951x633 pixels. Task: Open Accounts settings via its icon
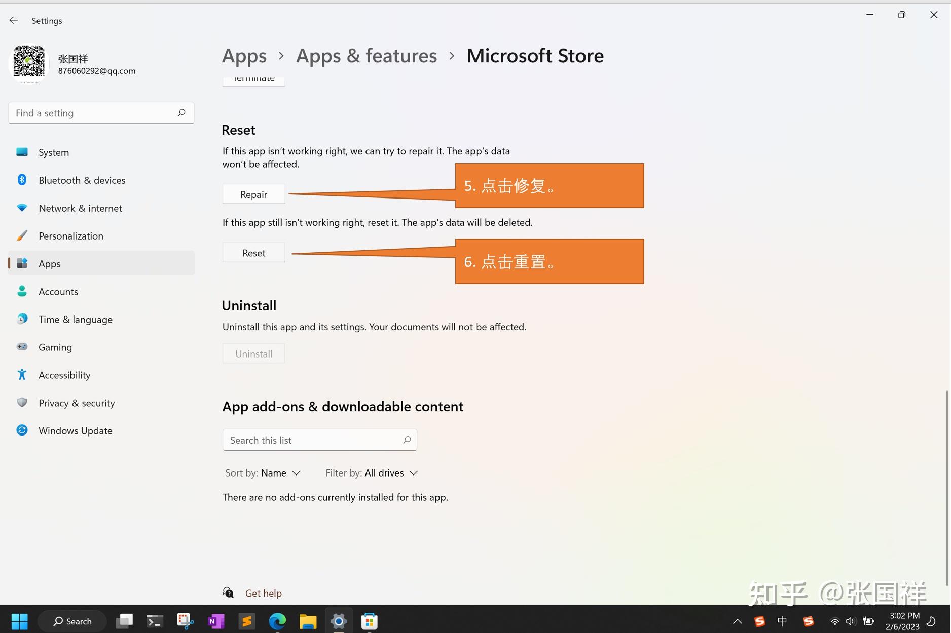click(22, 291)
